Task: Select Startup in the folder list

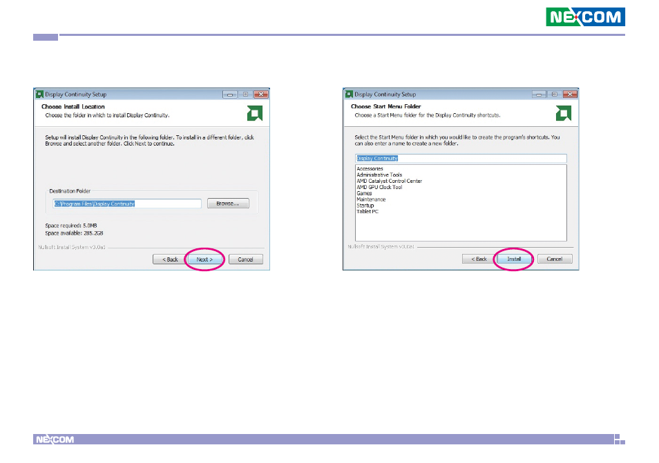Action: pos(365,206)
